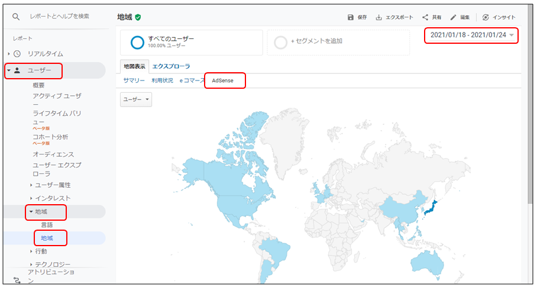This screenshot has width=537, height=287.
Task: Select the AdSense sub-tab
Action: point(222,80)
